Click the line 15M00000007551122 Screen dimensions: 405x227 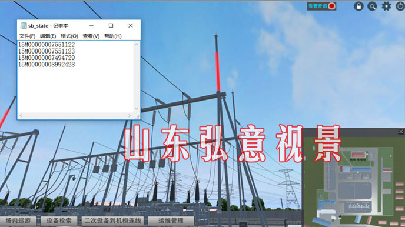pyautogui.click(x=47, y=45)
